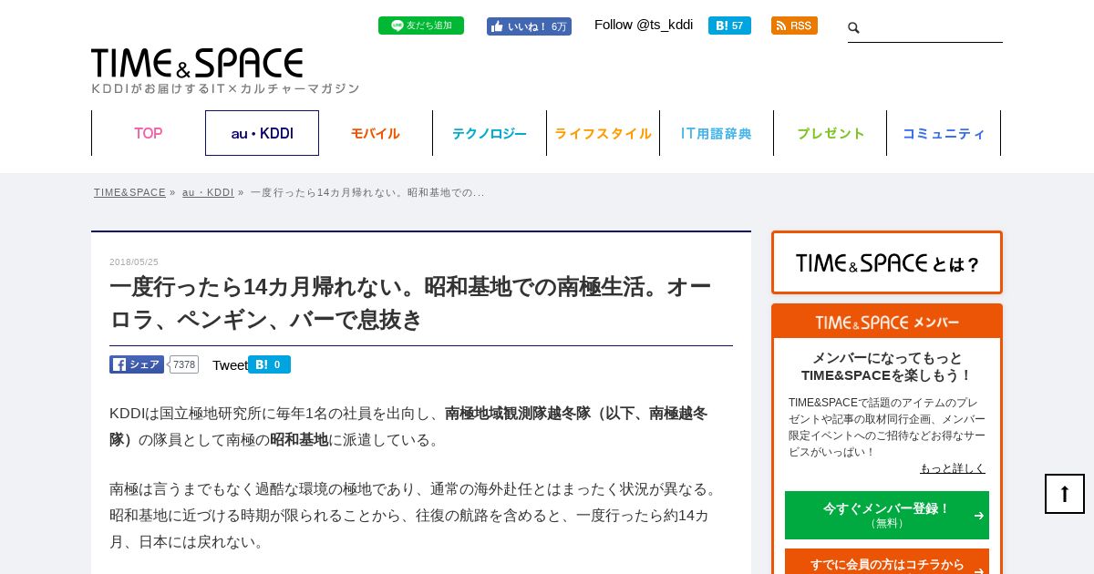Image resolution: width=1094 pixels, height=574 pixels.
Task: Click the もっと詳しく link
Action: (x=953, y=468)
